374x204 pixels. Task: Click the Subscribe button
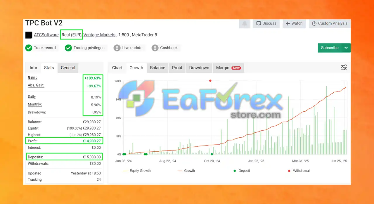click(330, 48)
